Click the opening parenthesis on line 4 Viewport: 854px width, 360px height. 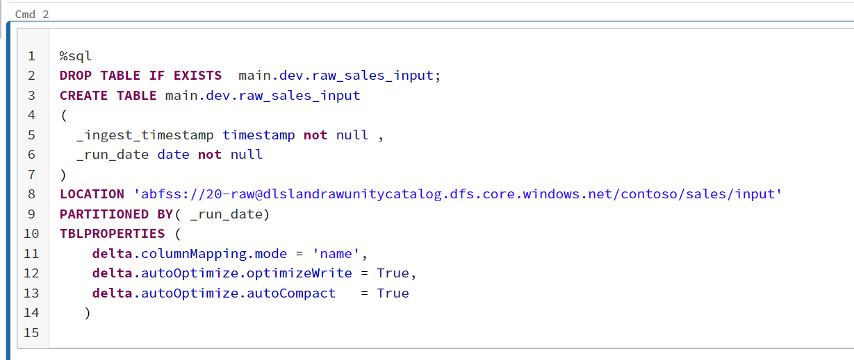click(63, 115)
